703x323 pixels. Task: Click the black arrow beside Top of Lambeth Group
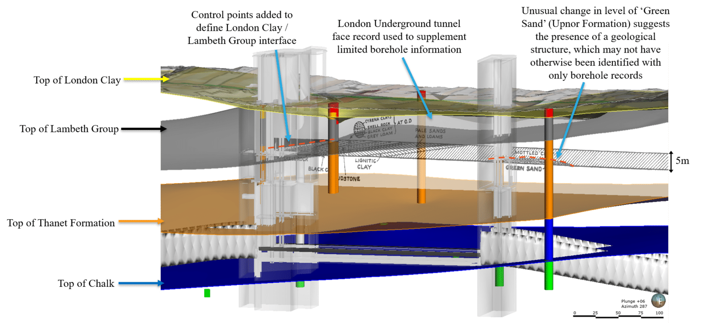coord(141,129)
